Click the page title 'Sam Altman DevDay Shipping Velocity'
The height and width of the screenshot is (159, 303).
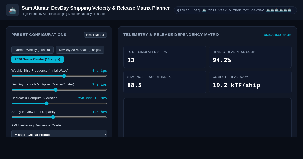(x=96, y=8)
